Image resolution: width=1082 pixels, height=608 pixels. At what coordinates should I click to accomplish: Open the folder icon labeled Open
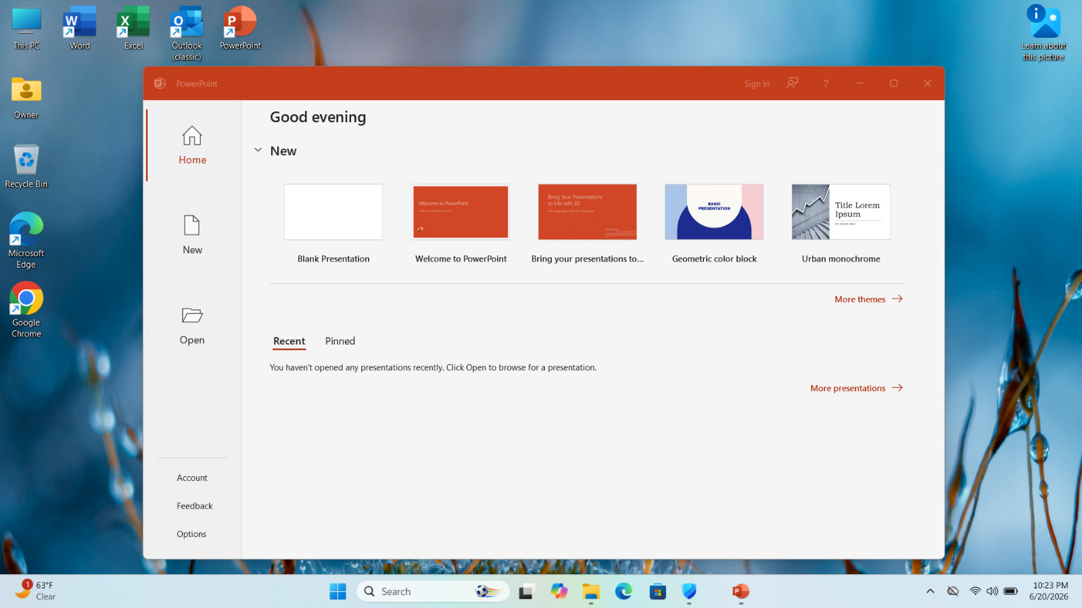coord(192,315)
